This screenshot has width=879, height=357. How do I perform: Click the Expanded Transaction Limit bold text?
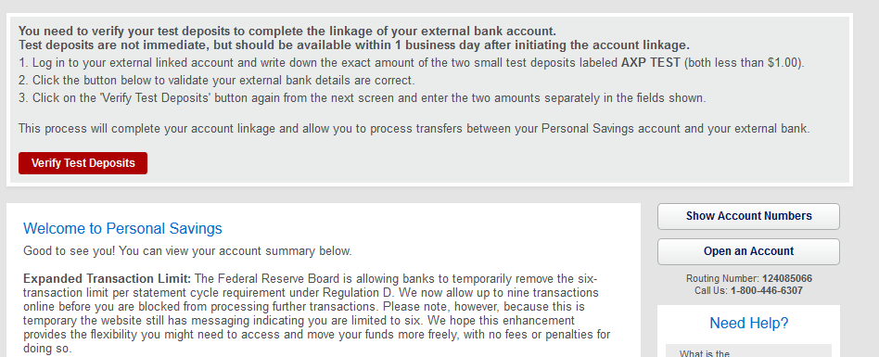(107, 278)
